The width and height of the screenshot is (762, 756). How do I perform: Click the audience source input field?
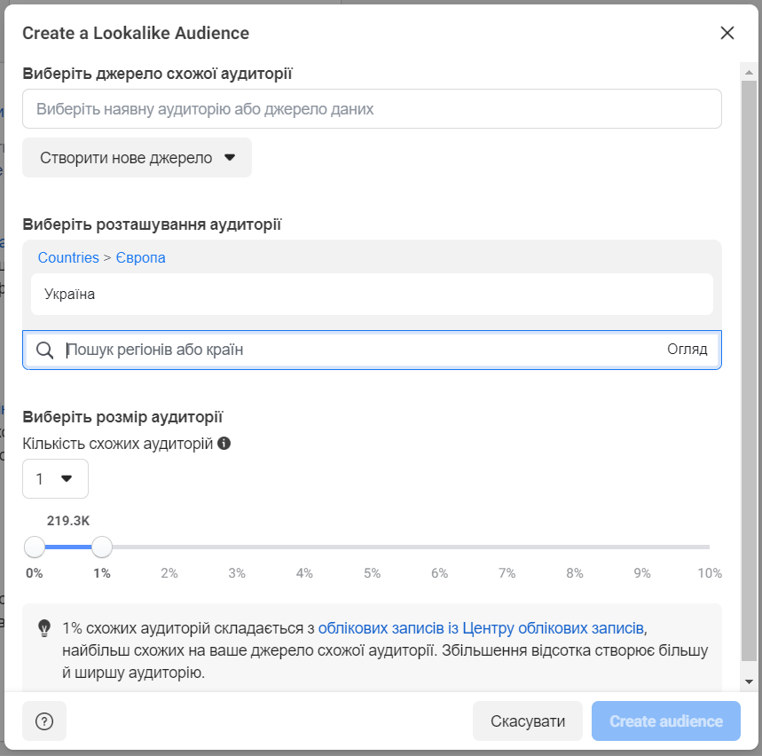(x=372, y=109)
